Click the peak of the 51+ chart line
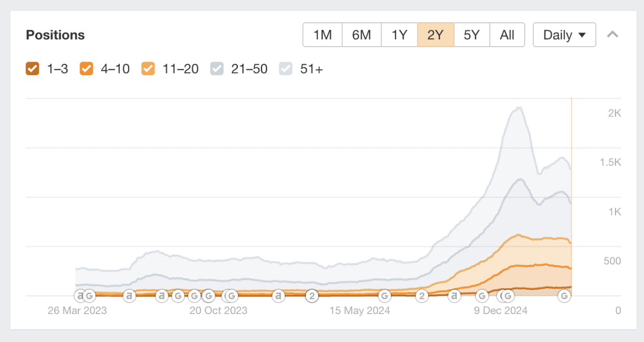 coord(519,108)
